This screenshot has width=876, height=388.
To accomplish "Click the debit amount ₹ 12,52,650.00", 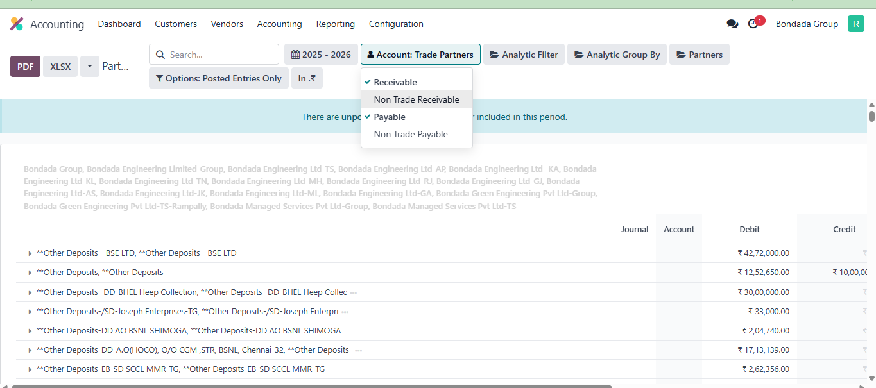I will click(x=764, y=273).
